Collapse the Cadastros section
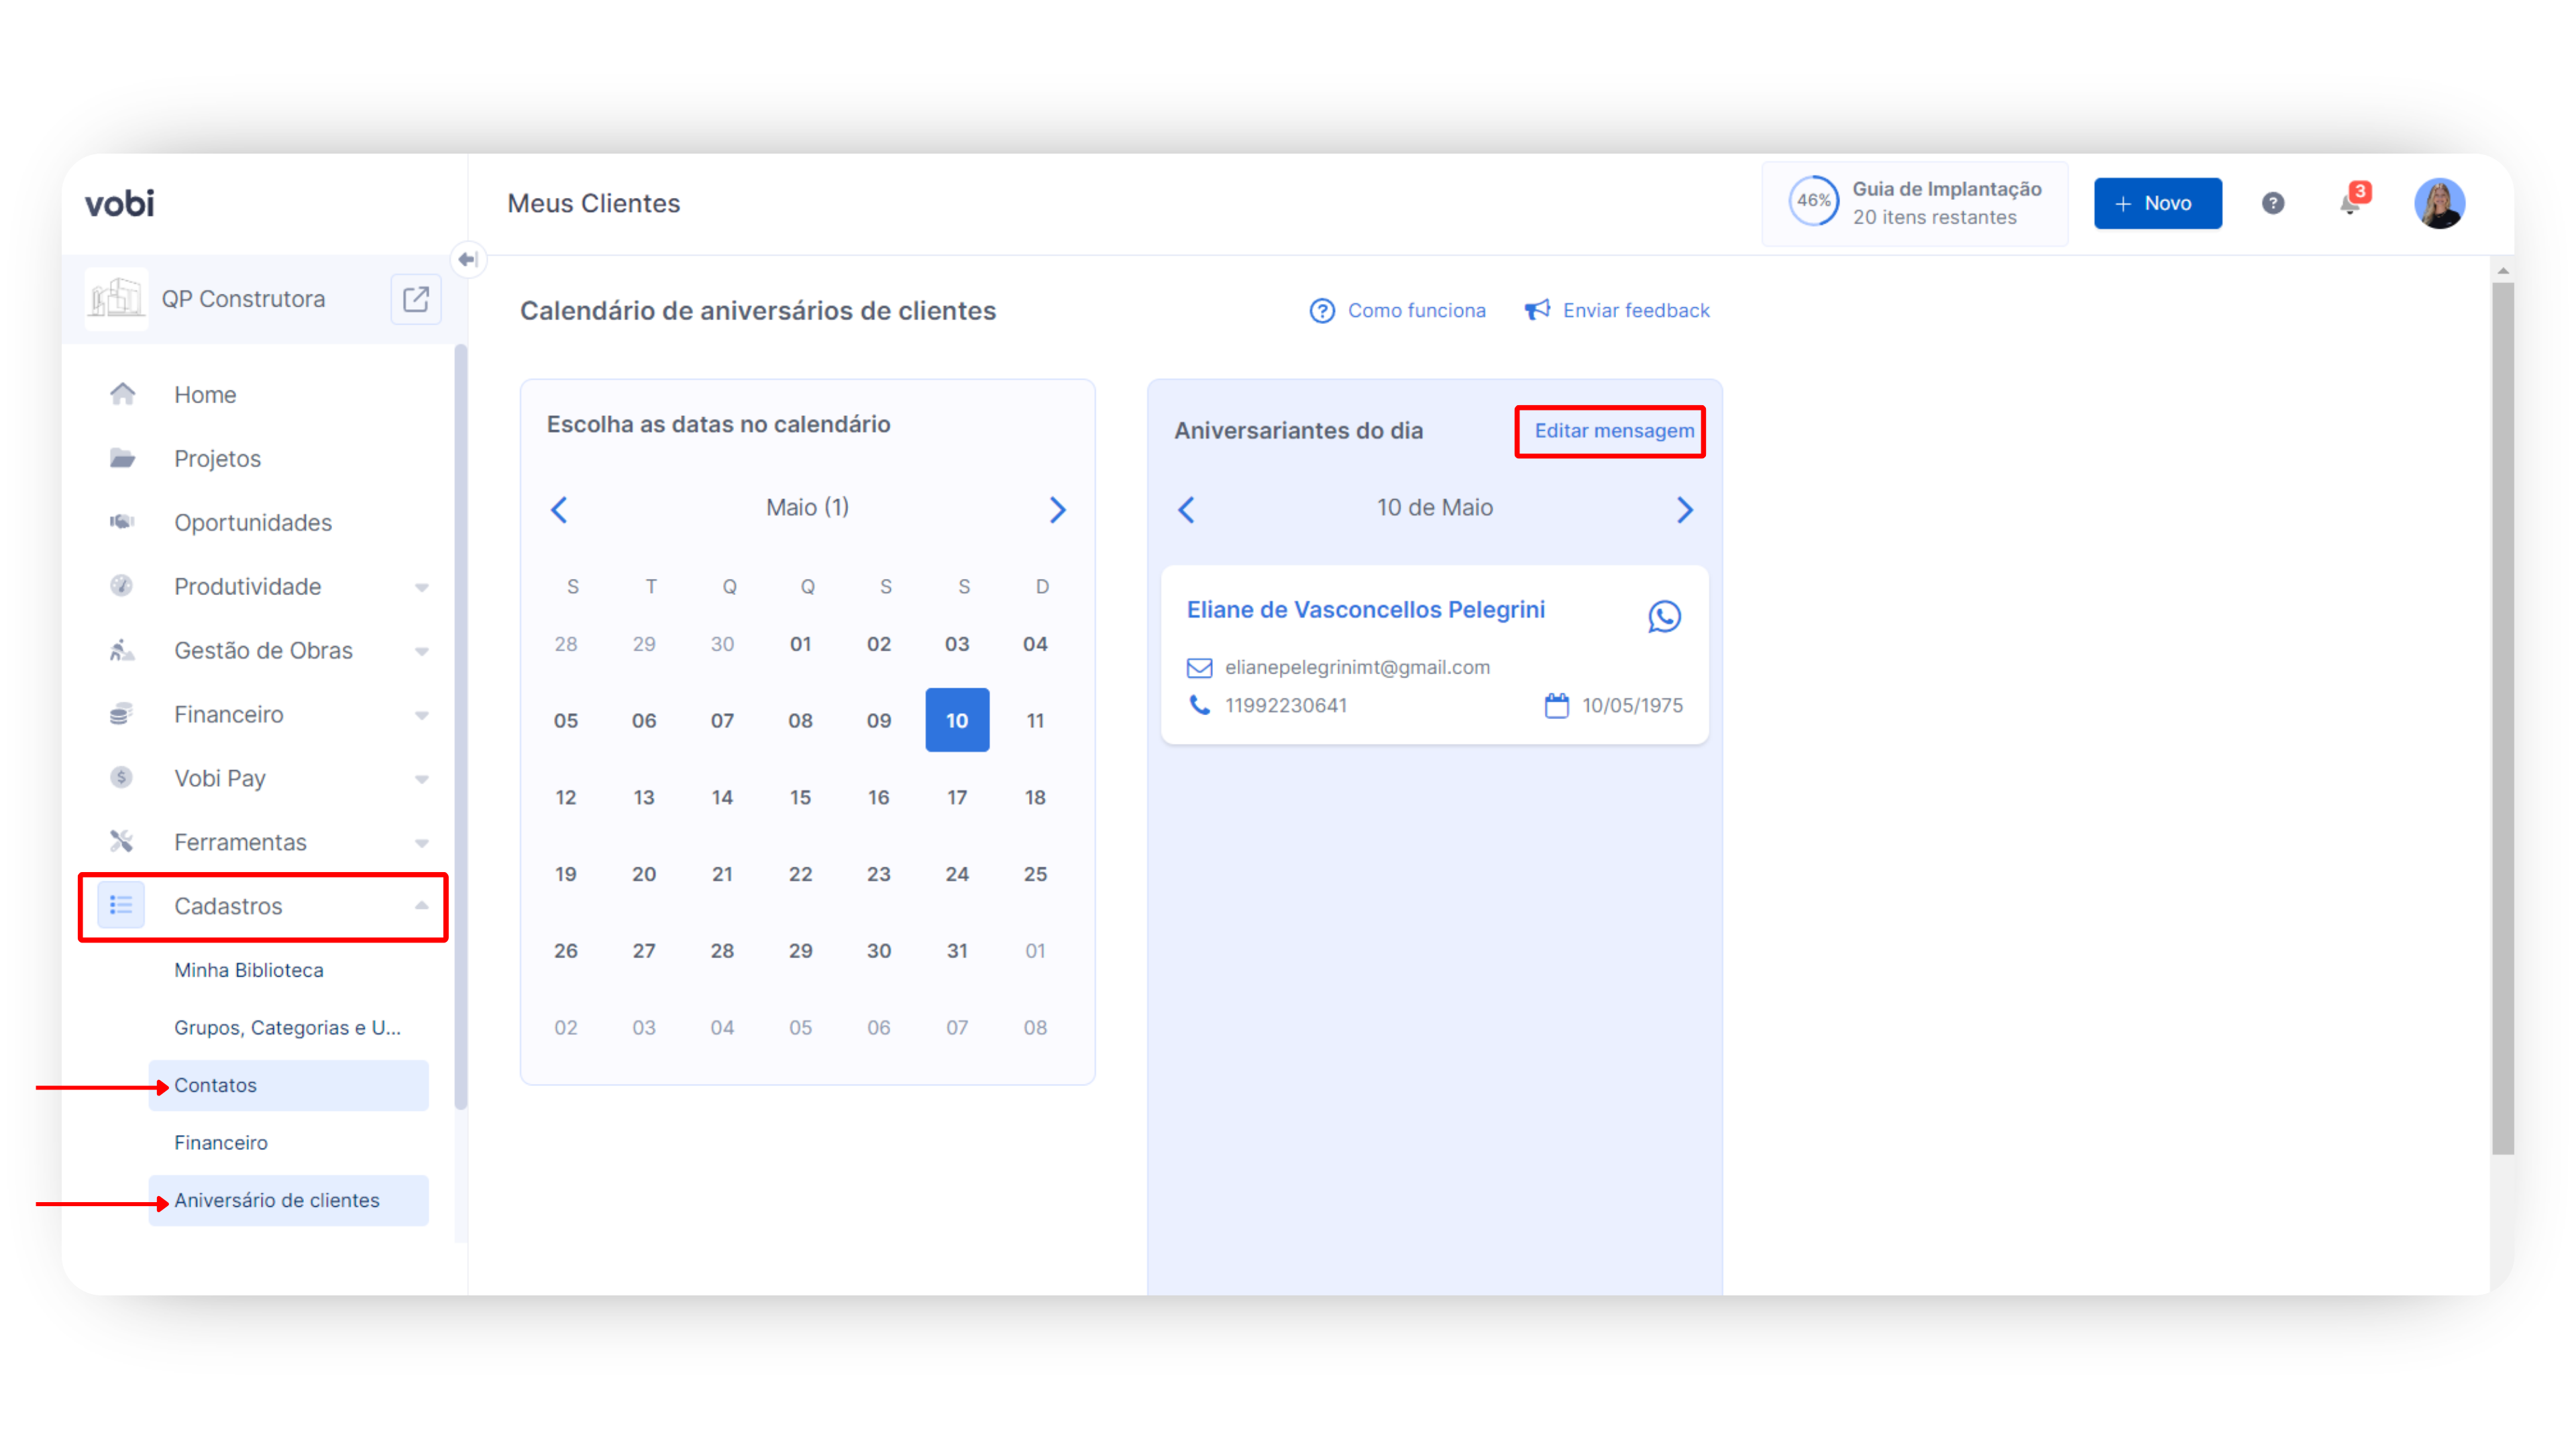2576x1449 pixels. pos(421,906)
